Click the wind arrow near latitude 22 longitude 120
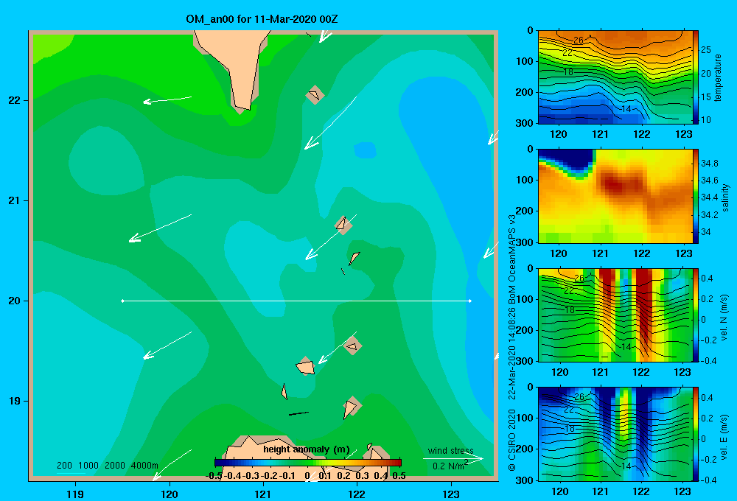The width and height of the screenshot is (737, 501). pyautogui.click(x=167, y=99)
